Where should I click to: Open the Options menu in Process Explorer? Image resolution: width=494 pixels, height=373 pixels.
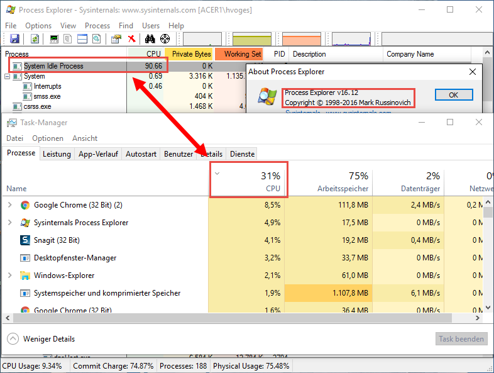point(38,26)
